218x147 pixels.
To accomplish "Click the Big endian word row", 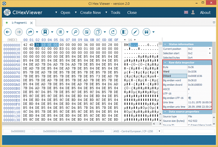I will point(187,80).
